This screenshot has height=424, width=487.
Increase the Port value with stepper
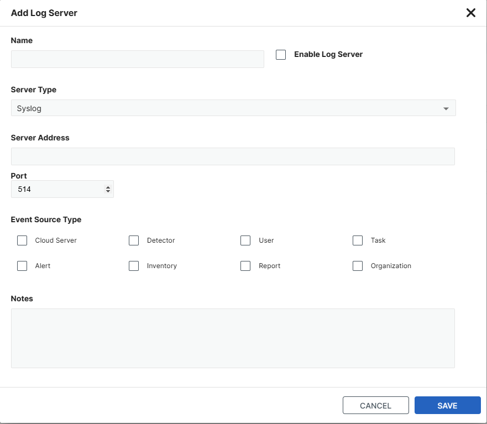[x=108, y=186]
